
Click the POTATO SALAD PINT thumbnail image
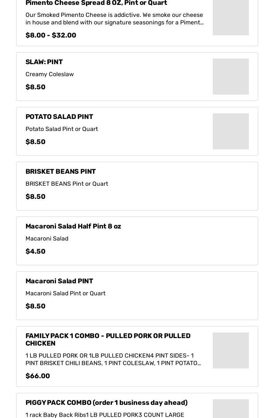[x=230, y=131]
